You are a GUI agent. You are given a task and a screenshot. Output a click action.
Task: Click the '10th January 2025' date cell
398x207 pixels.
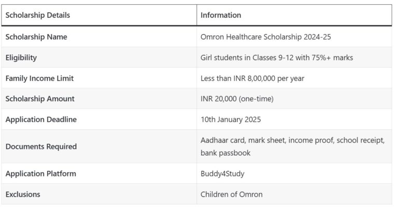pos(231,119)
